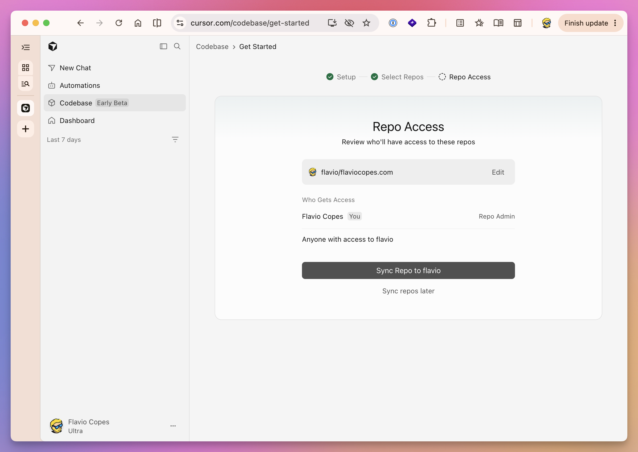Open the browser three-dot menu

(615, 23)
